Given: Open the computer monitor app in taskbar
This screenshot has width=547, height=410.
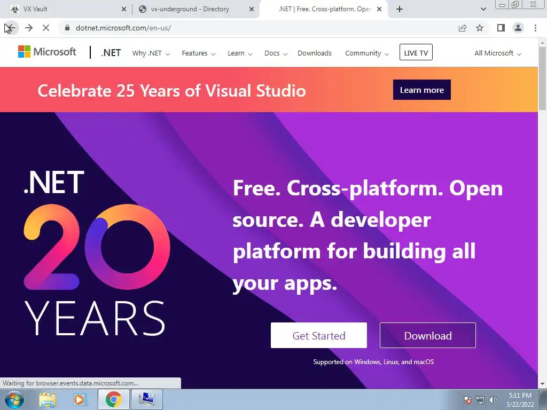Looking at the screenshot, I should click(x=146, y=399).
